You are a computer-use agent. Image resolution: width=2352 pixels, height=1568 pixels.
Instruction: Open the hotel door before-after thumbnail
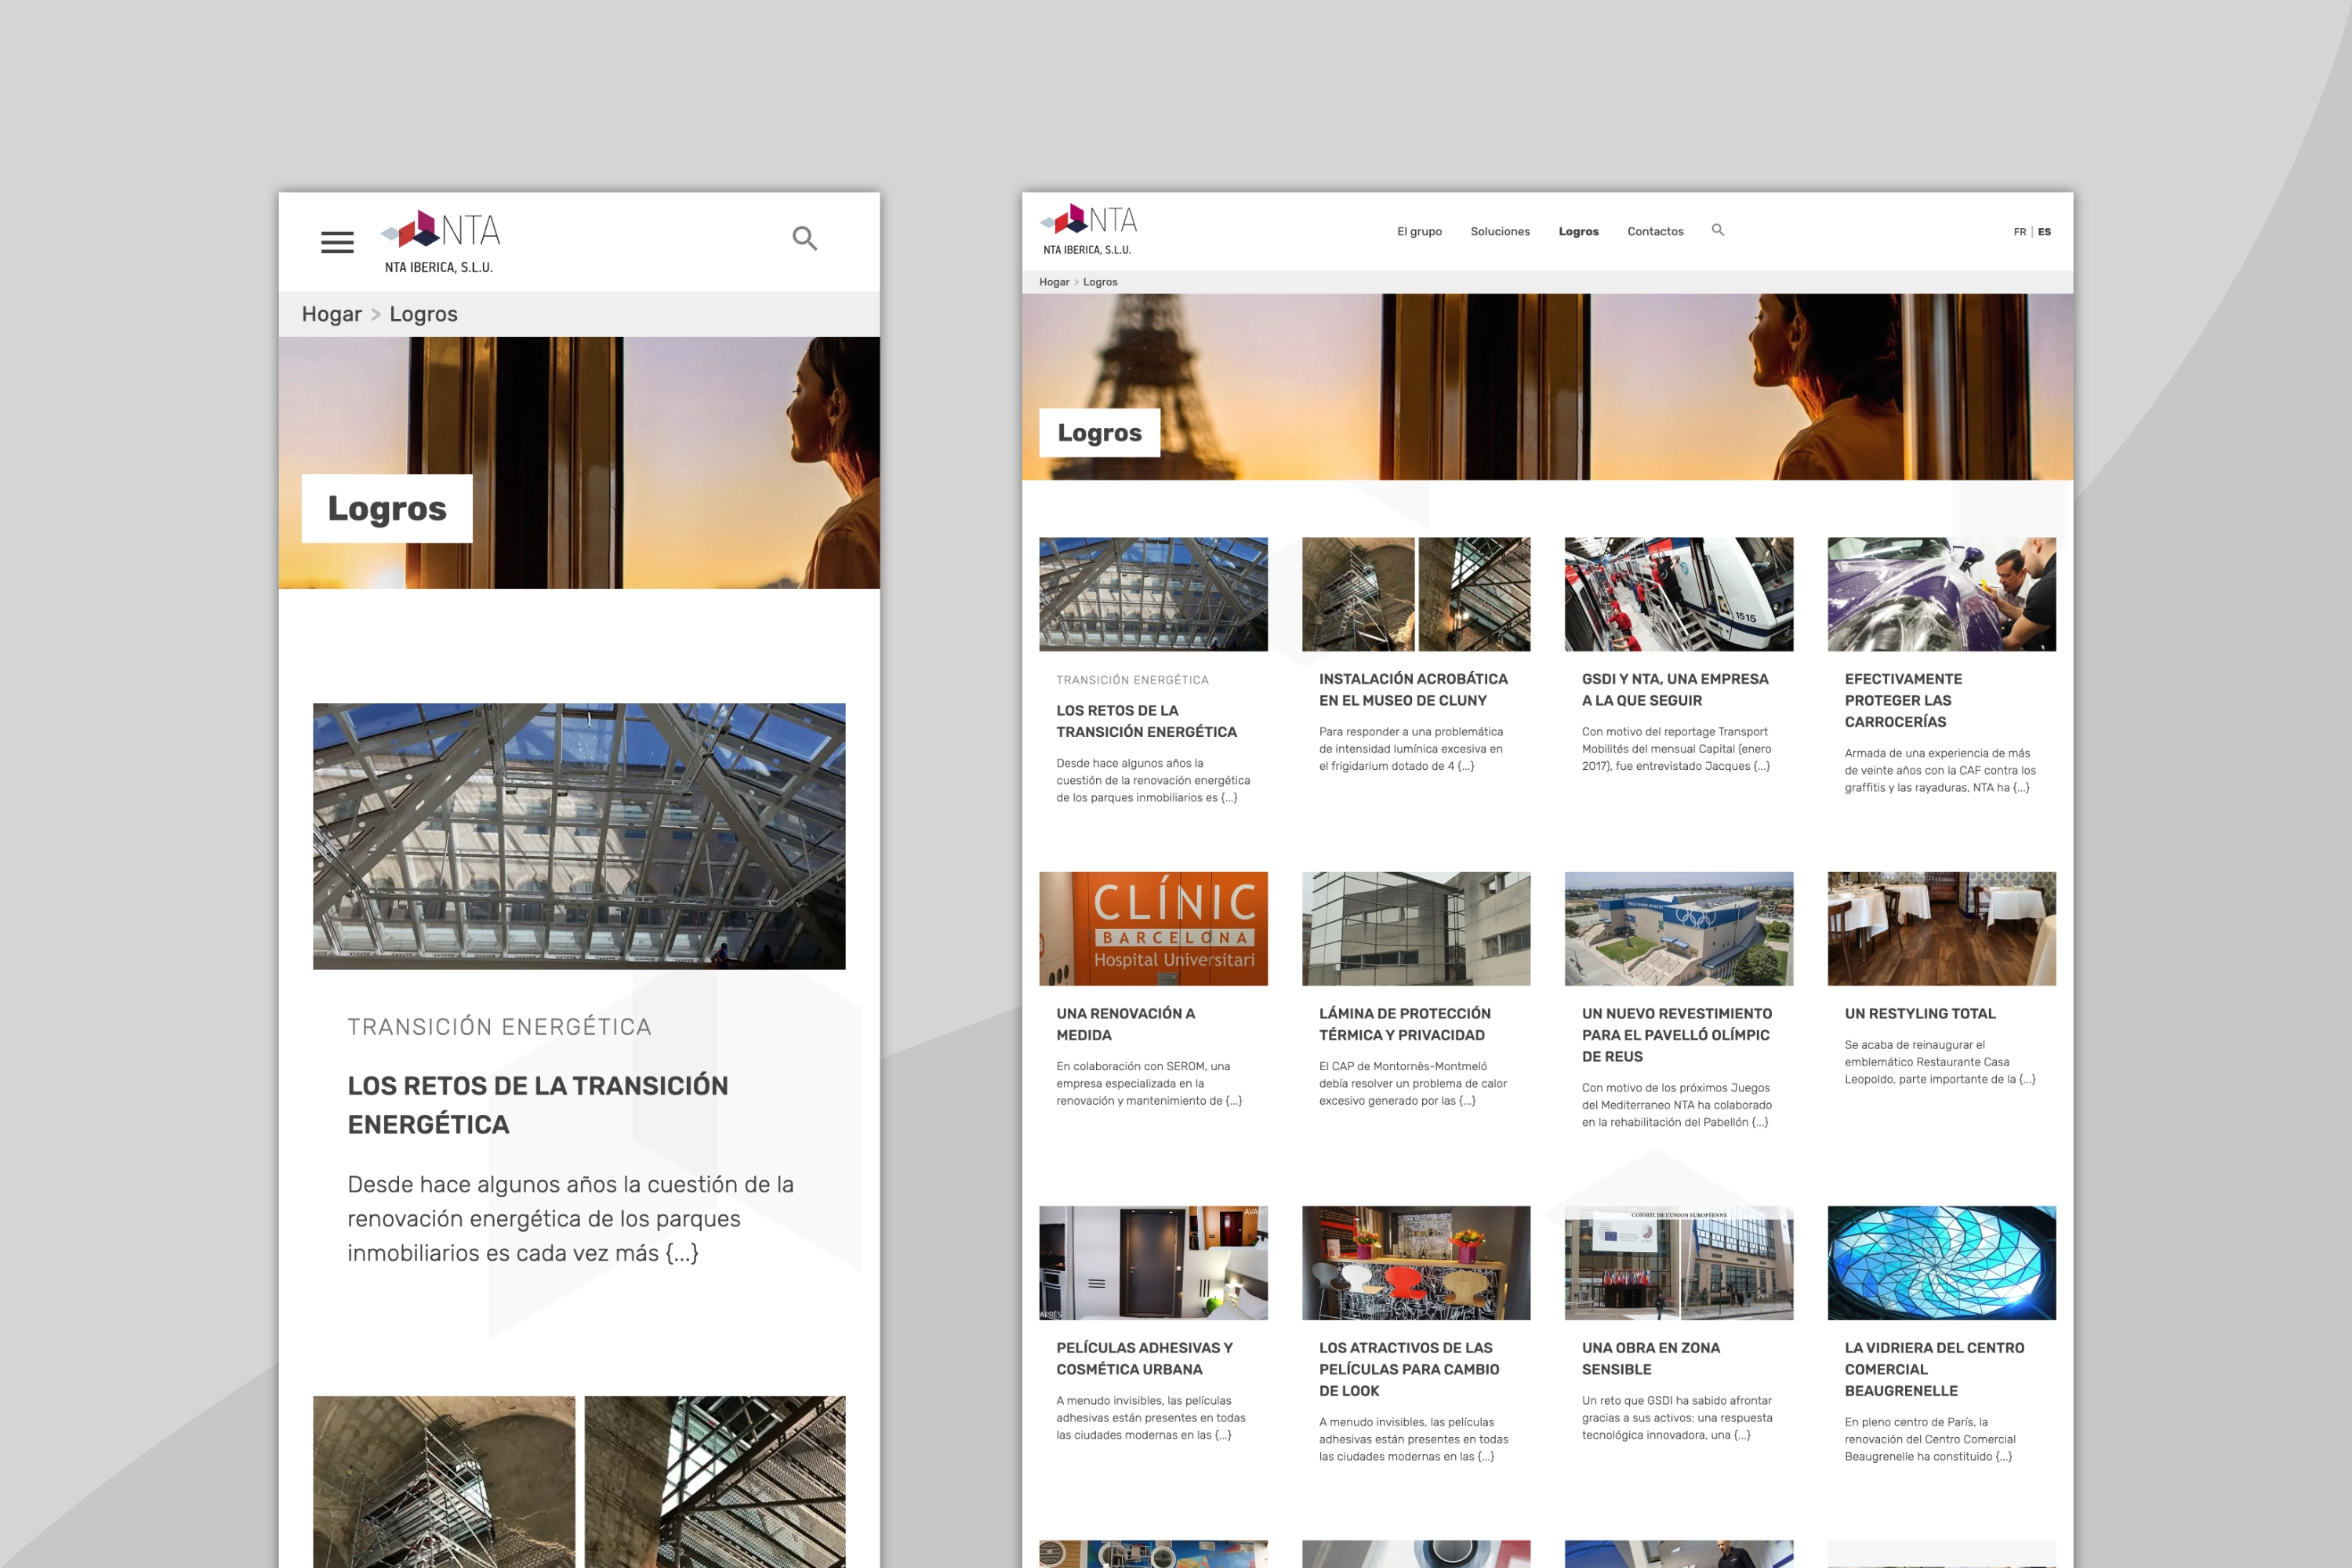point(1153,1263)
